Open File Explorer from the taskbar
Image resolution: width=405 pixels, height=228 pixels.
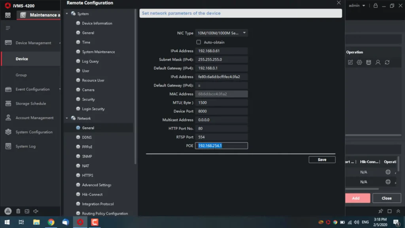click(36, 222)
